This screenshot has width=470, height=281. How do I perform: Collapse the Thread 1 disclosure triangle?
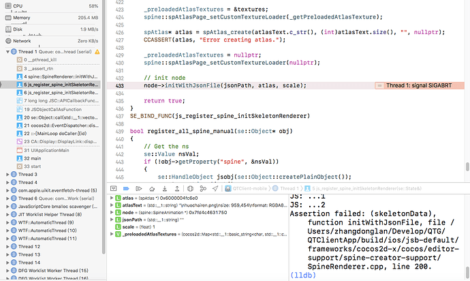[7, 52]
